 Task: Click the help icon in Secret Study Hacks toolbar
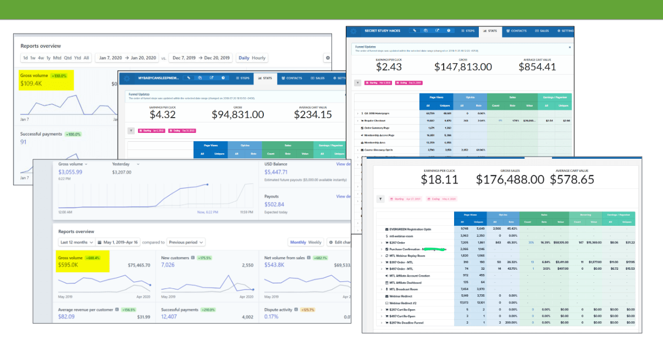(449, 31)
